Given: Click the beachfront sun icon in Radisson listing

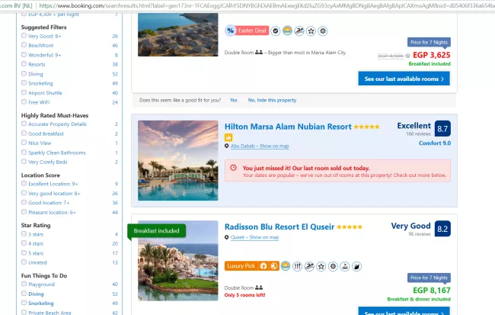Looking at the screenshot, I should (286, 266).
